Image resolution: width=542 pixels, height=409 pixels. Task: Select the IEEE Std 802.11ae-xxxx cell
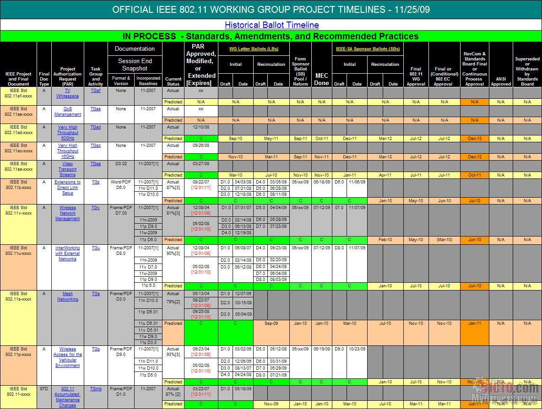click(19, 114)
